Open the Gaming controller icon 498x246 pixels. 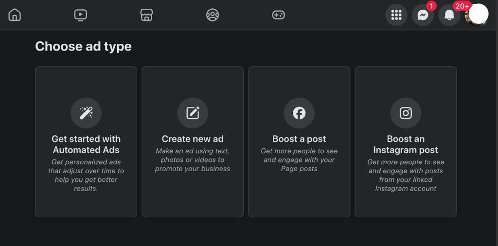click(278, 15)
